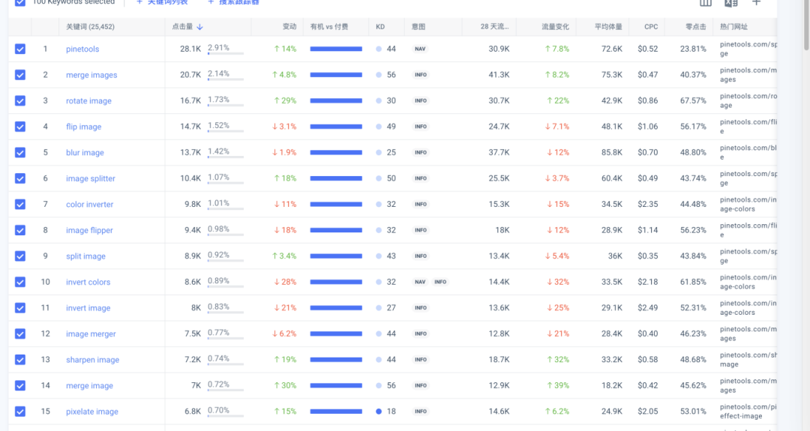Click the dark blue KD dot for pixelate image
Screen dimensions: 810x431
pos(379,412)
